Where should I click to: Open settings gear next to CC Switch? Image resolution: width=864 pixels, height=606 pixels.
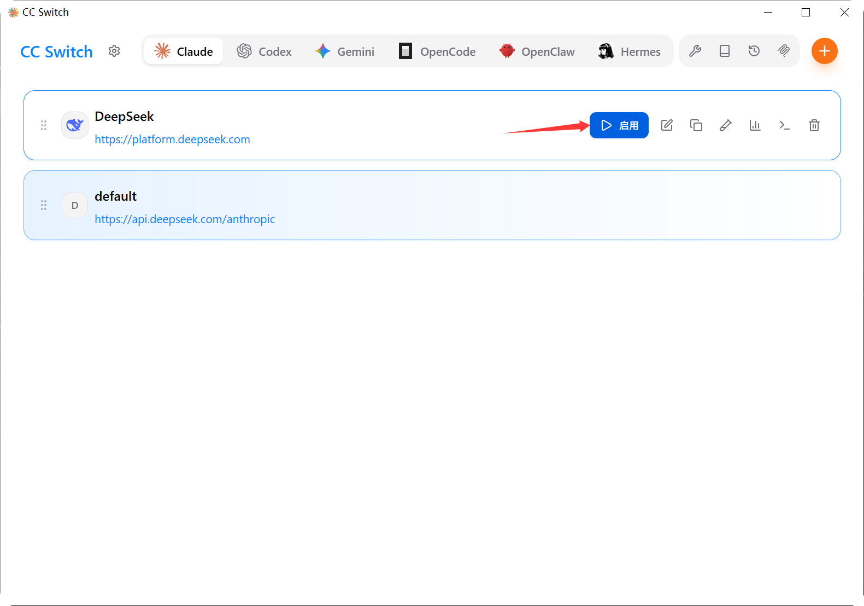(x=114, y=51)
